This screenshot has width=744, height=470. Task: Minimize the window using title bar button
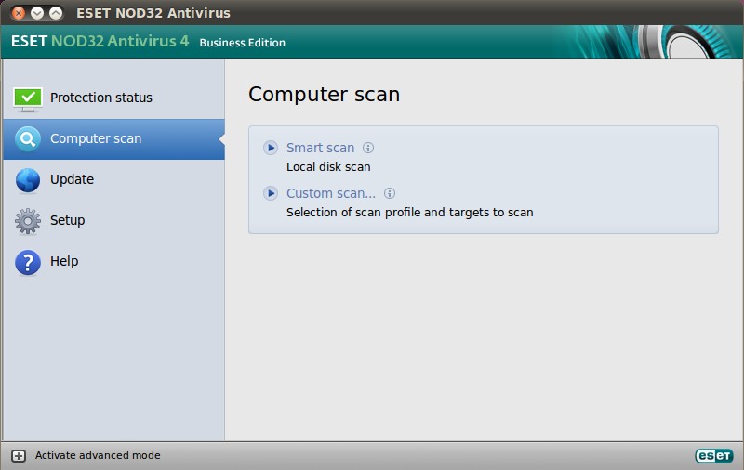(x=37, y=13)
